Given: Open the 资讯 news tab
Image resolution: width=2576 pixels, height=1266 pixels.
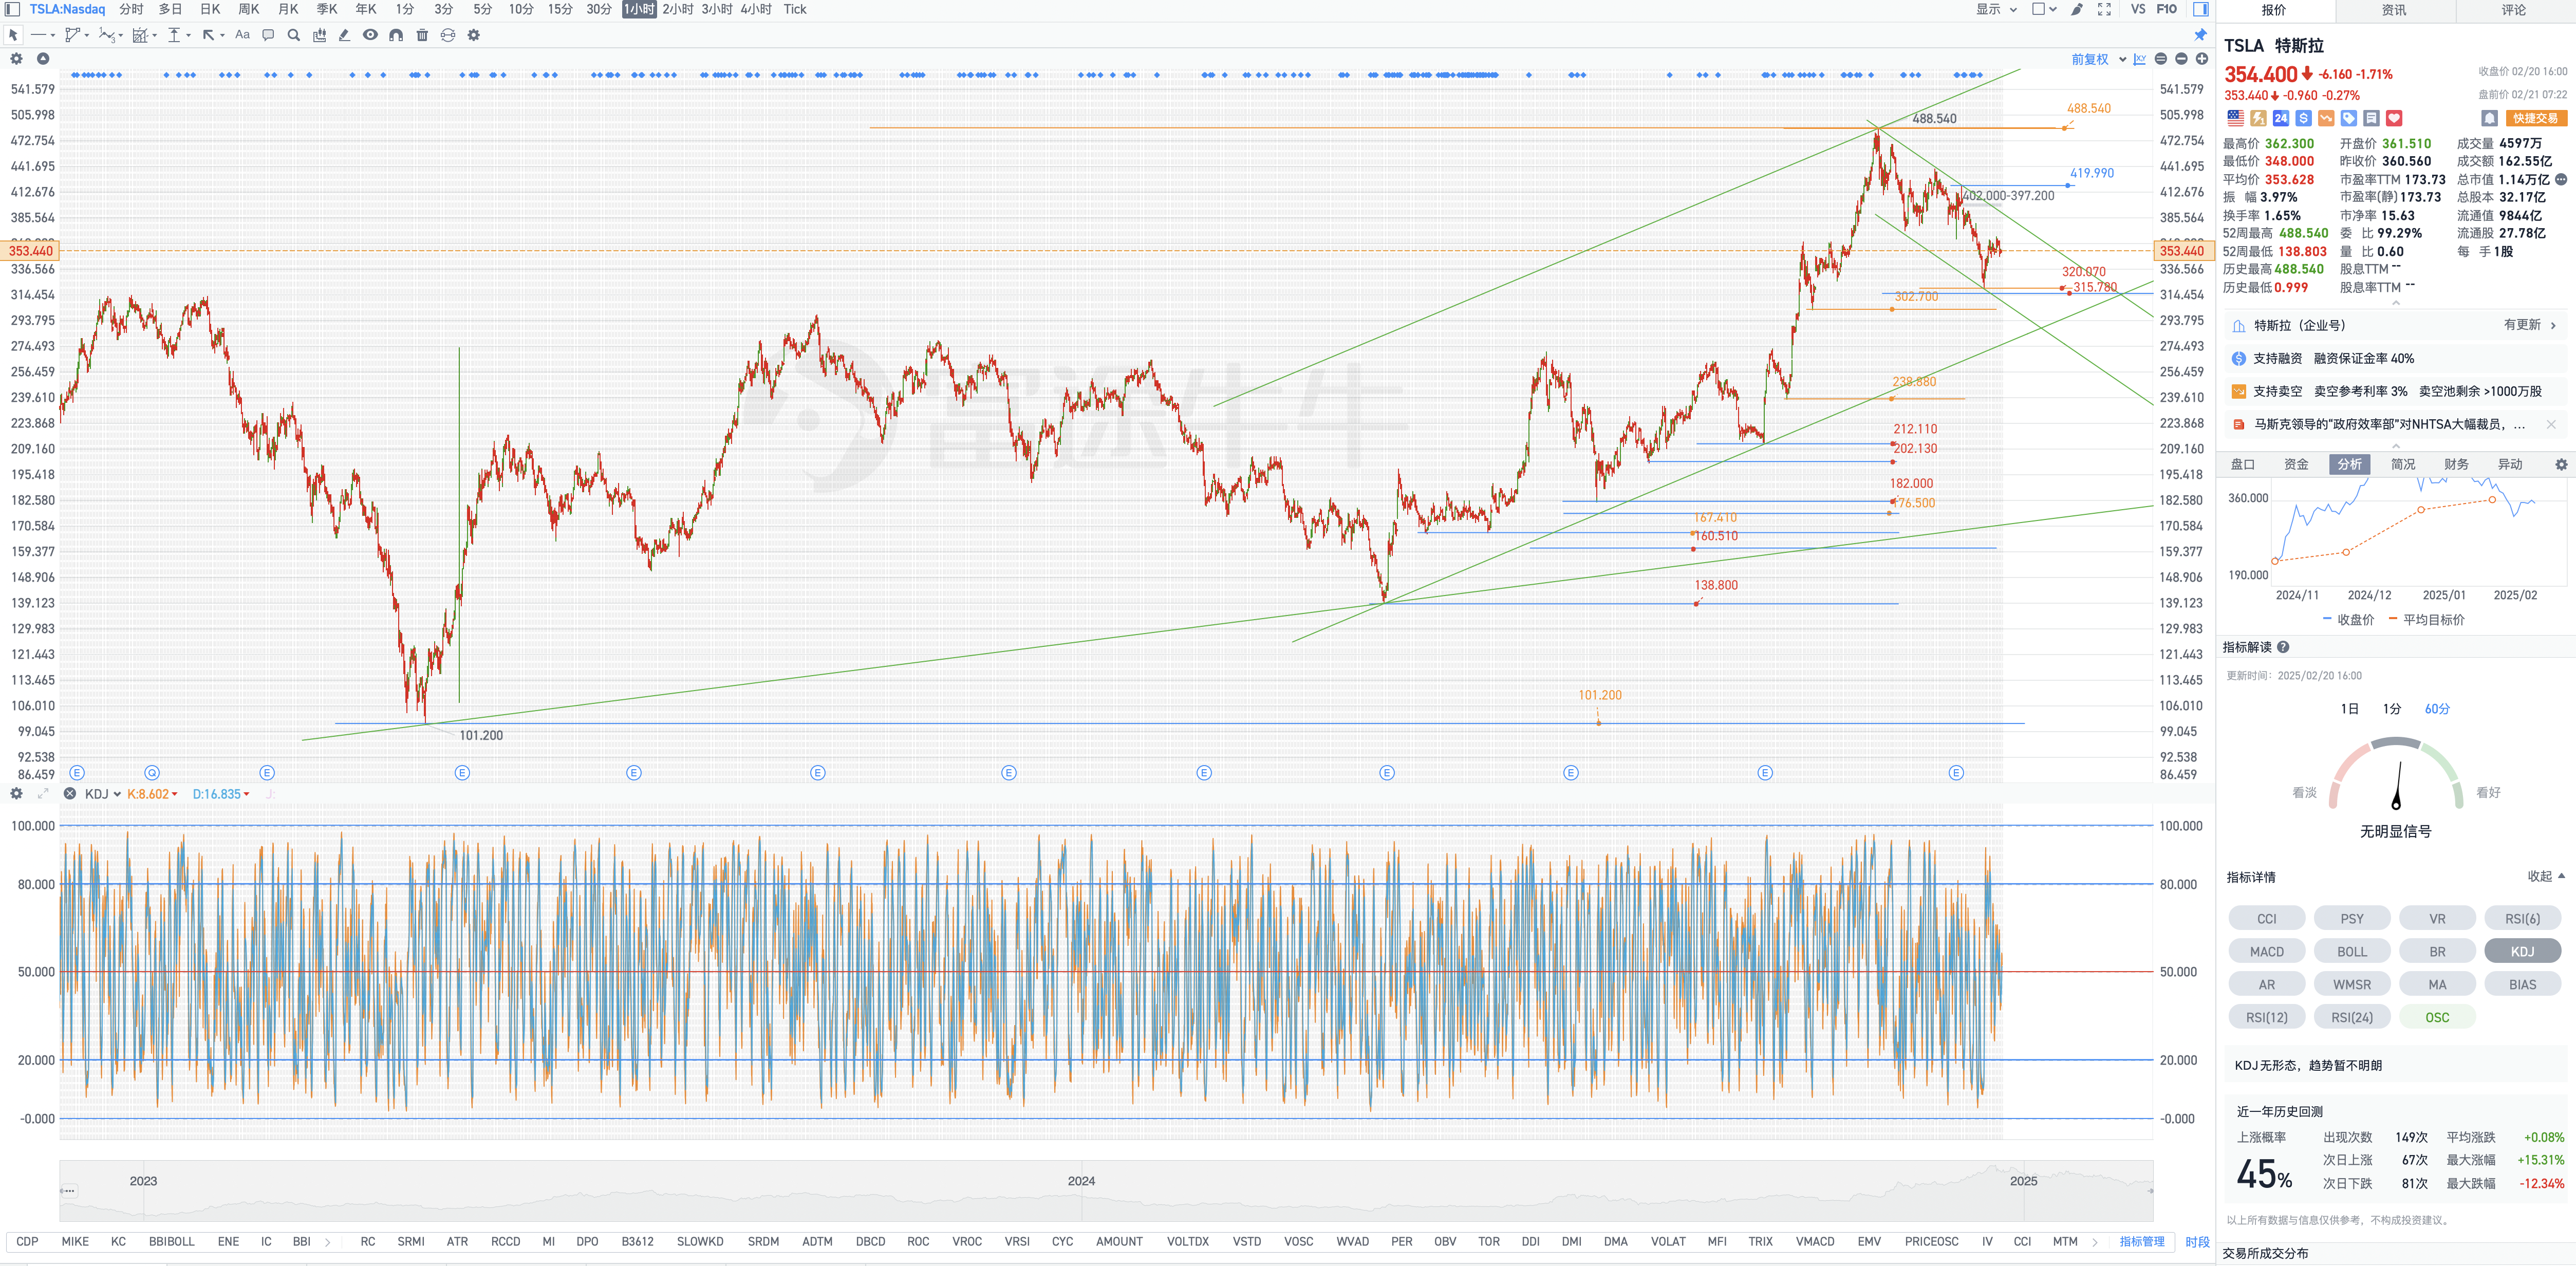Looking at the screenshot, I should (2394, 10).
